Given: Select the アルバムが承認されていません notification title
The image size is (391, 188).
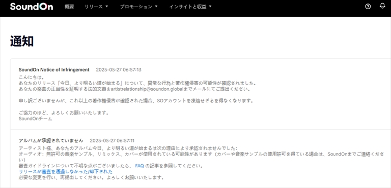Looking at the screenshot, I should pos(51,140).
